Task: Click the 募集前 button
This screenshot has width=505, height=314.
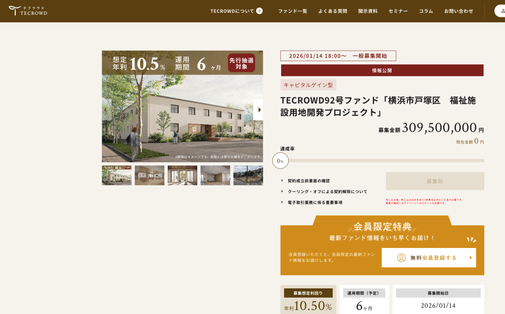Action: (434, 181)
